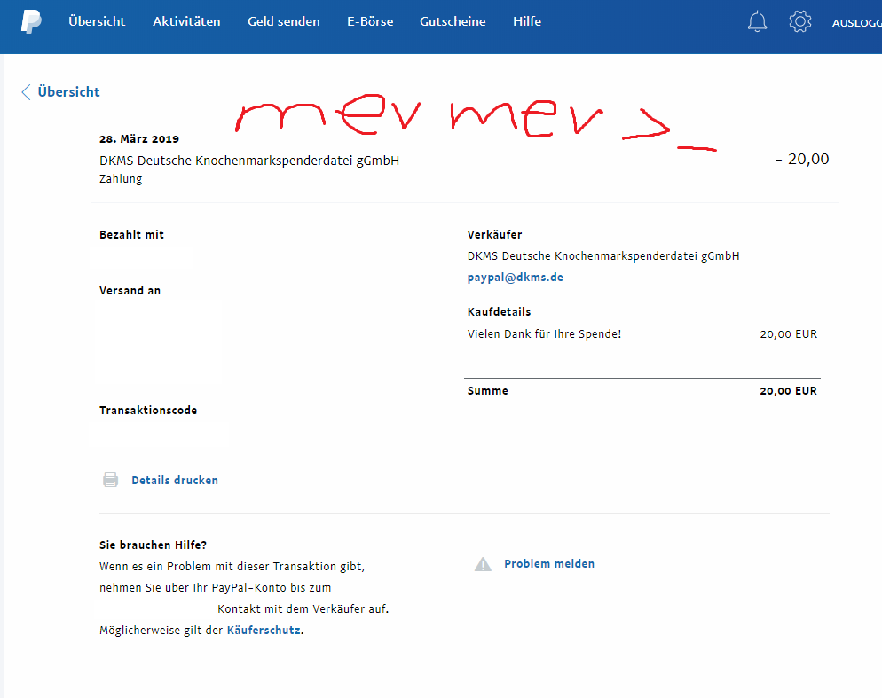Click the line nehmen Sie über Ihr PayPal-Konto bis zum
This screenshot has height=698, width=882.
[216, 588]
